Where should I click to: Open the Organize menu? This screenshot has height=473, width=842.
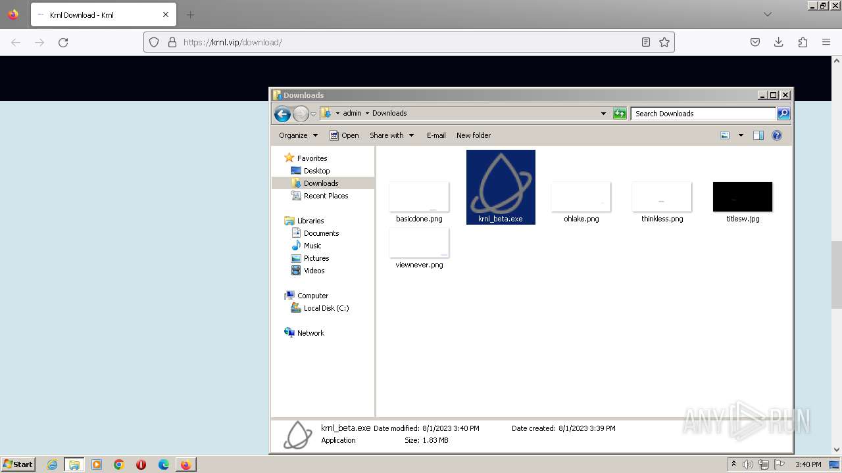click(298, 135)
